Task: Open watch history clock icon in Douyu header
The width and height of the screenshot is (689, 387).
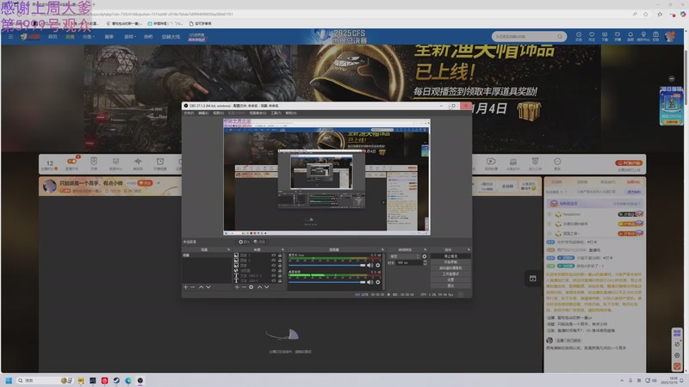Action: click(x=579, y=34)
